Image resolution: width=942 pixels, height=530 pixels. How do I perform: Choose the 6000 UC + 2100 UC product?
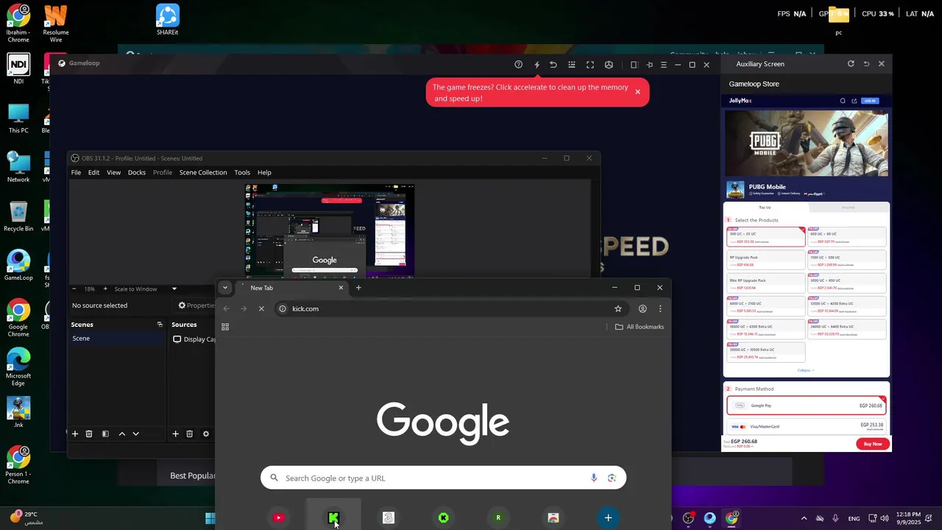[x=765, y=307]
